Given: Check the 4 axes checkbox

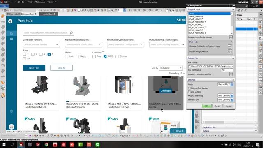Looking at the screenshot, I should pos(41,54).
